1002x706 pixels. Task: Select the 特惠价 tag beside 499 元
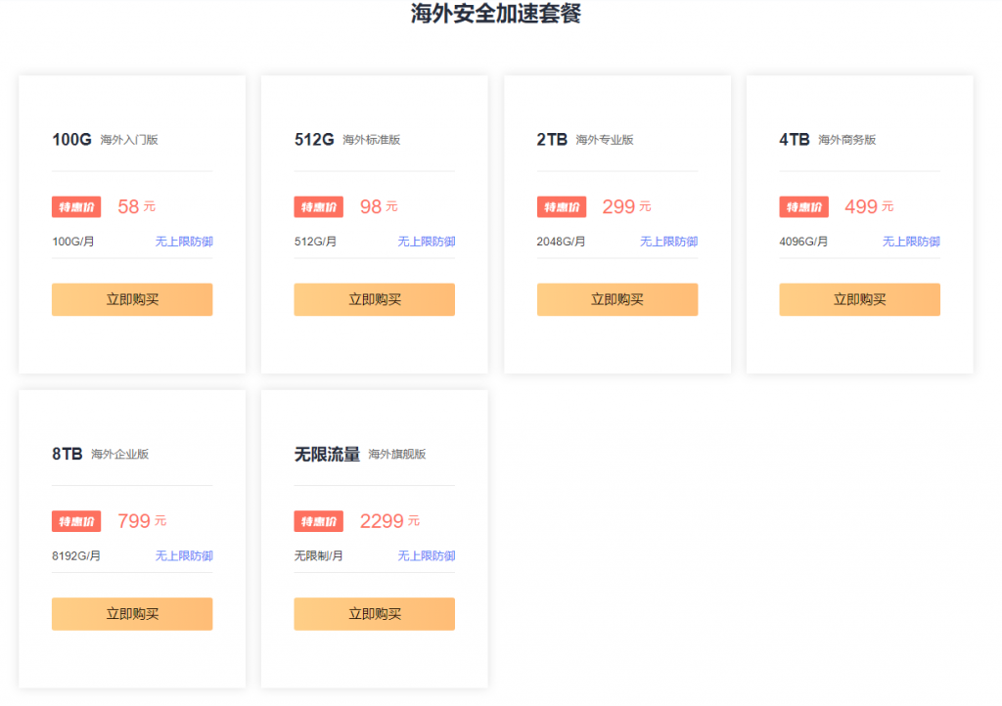pos(803,207)
